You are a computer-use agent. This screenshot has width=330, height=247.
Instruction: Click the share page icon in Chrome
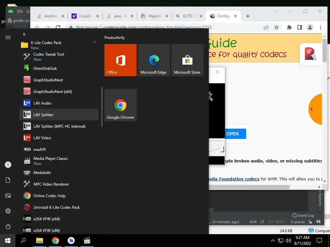(x=266, y=27)
